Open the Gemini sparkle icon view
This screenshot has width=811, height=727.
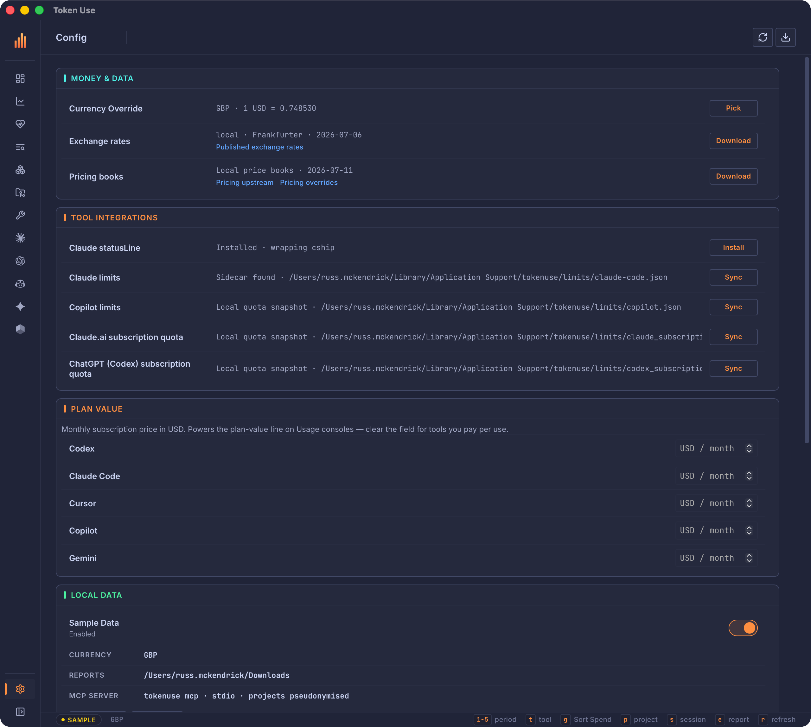click(x=20, y=307)
